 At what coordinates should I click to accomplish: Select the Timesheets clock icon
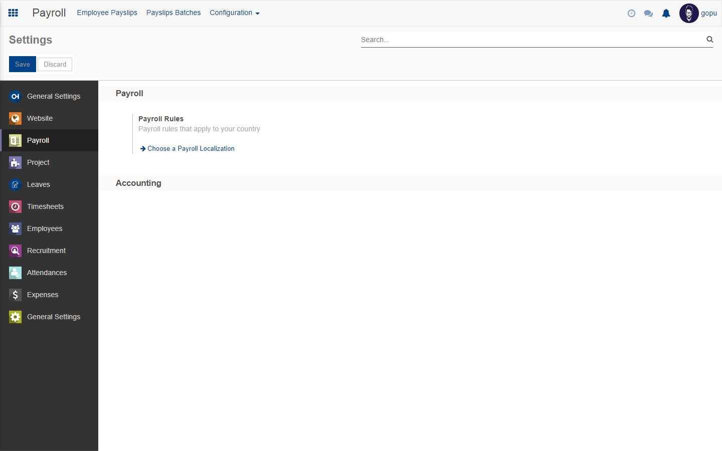pos(15,206)
